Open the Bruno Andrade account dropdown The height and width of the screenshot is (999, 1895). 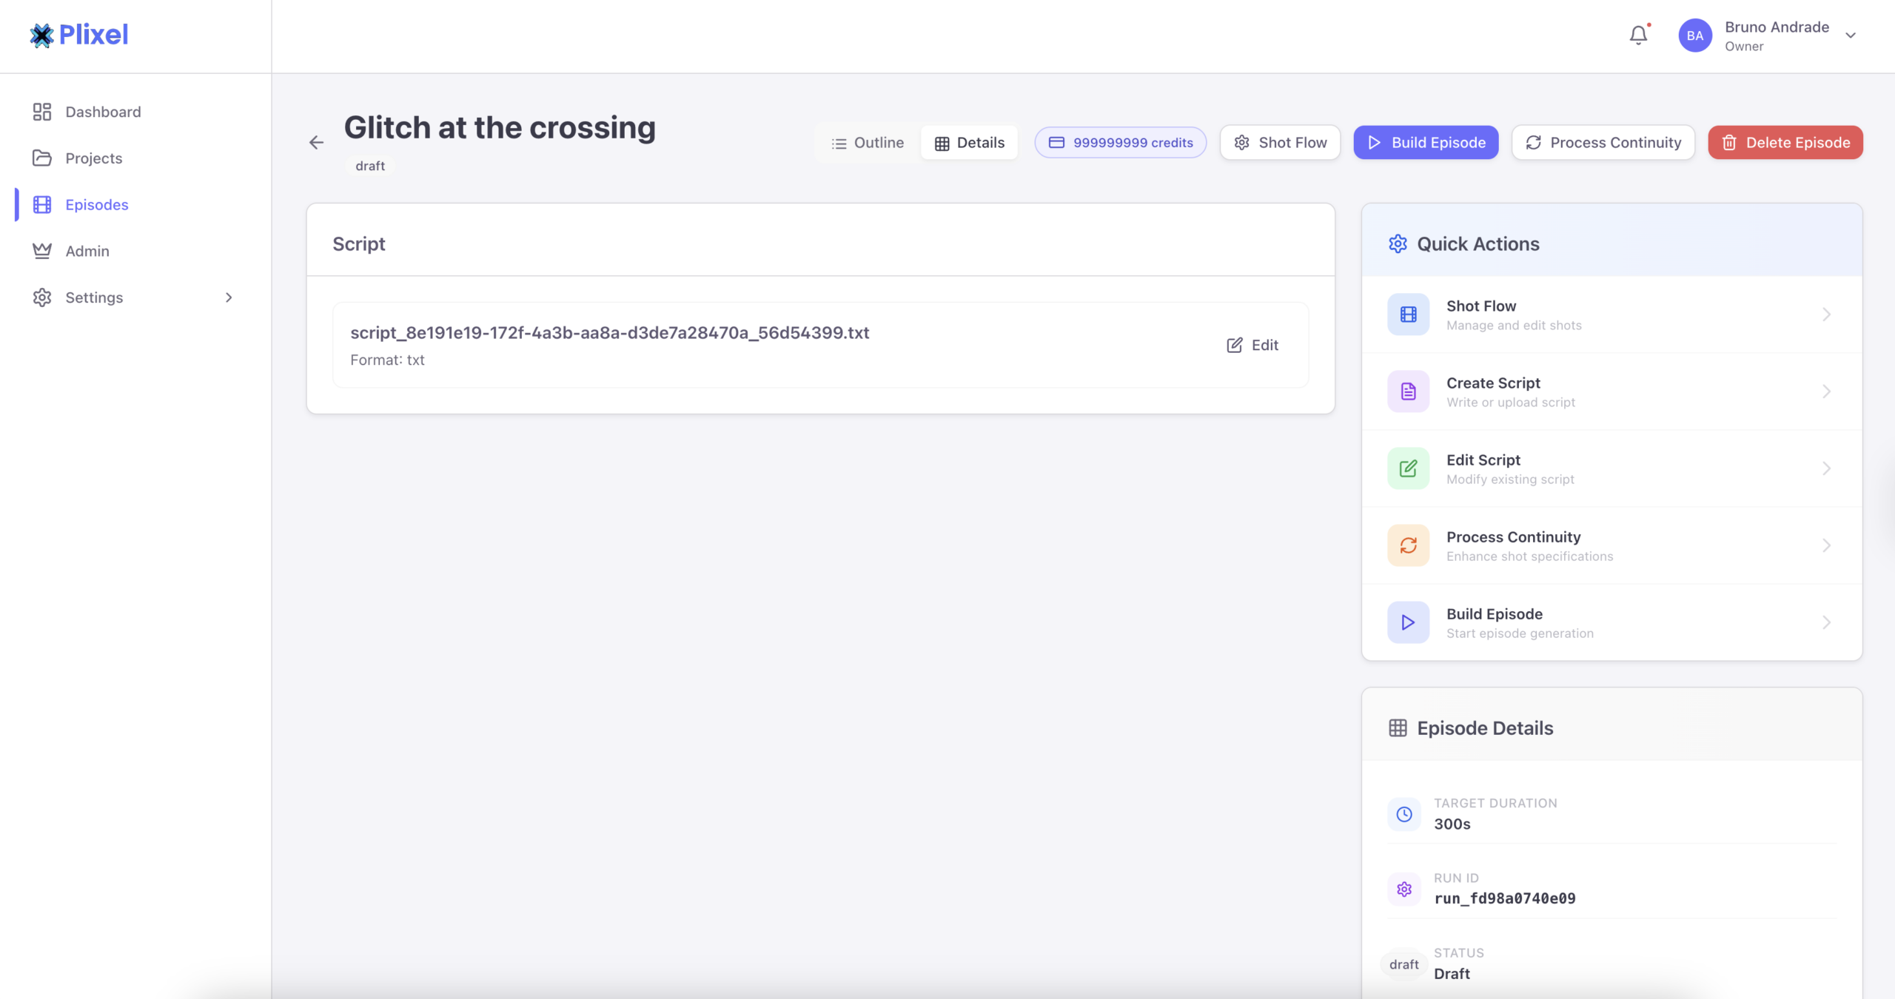(x=1850, y=36)
